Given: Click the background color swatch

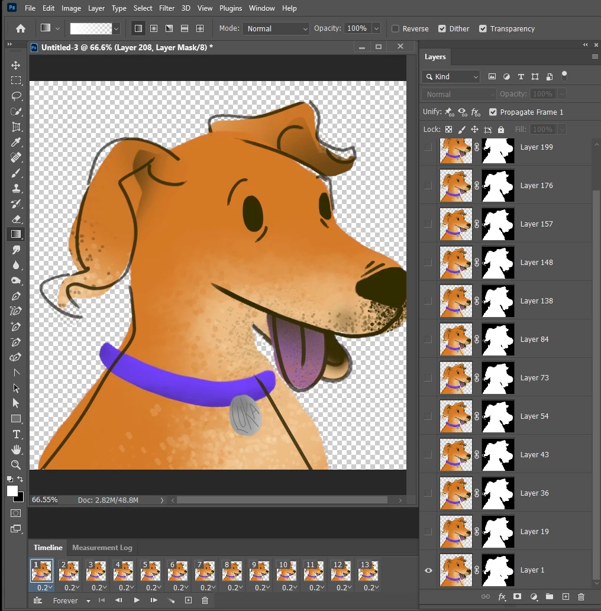Looking at the screenshot, I should coord(21,499).
